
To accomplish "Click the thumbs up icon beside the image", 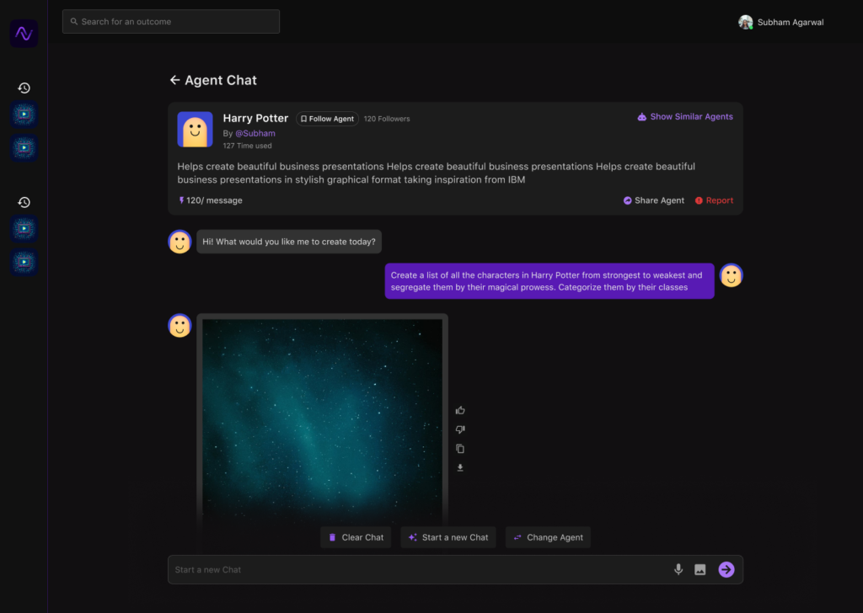I will [460, 410].
